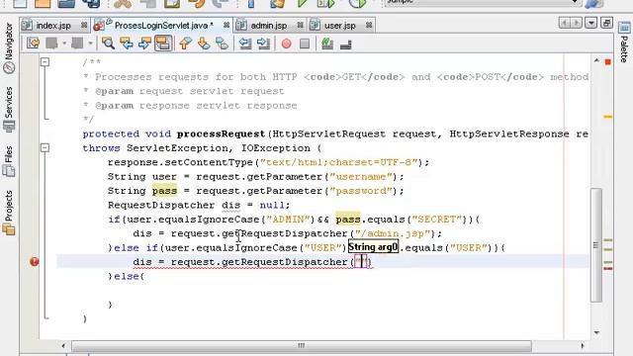Click the "/admin.jsp" string literal
Viewport: 633px width, 356px height.
click(392, 233)
